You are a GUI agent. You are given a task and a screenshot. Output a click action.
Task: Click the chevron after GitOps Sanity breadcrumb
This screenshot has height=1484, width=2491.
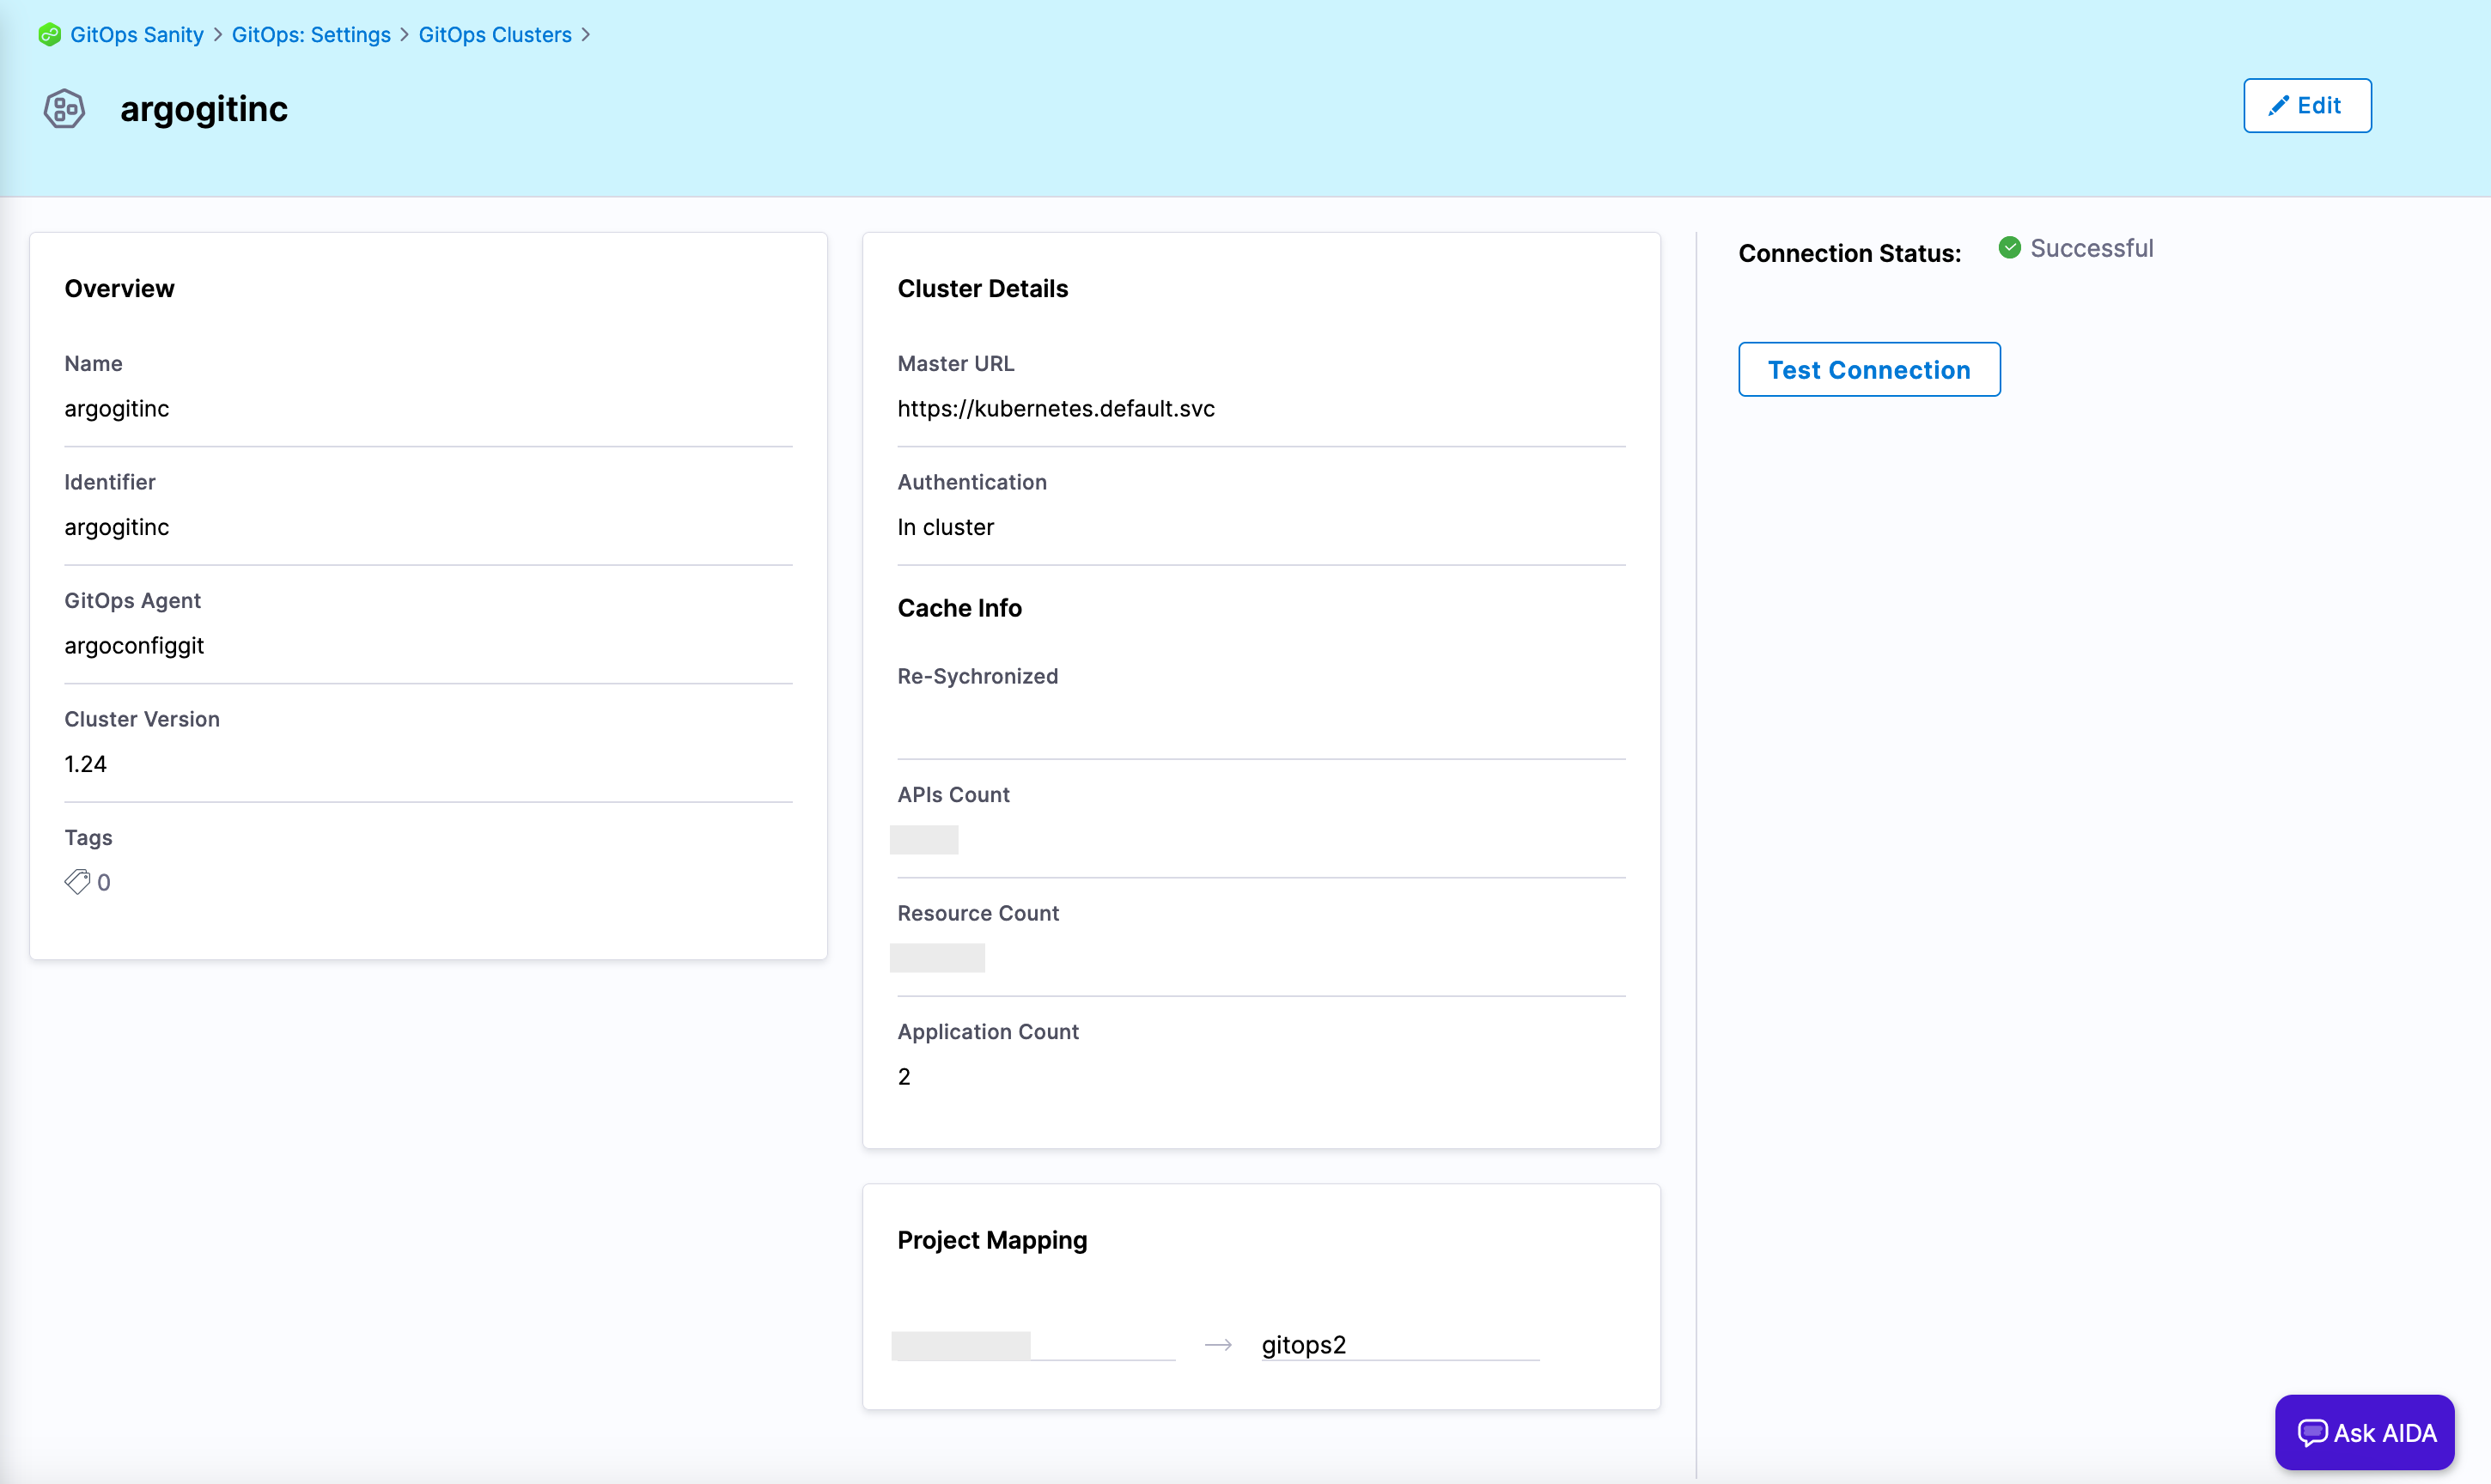(x=218, y=35)
